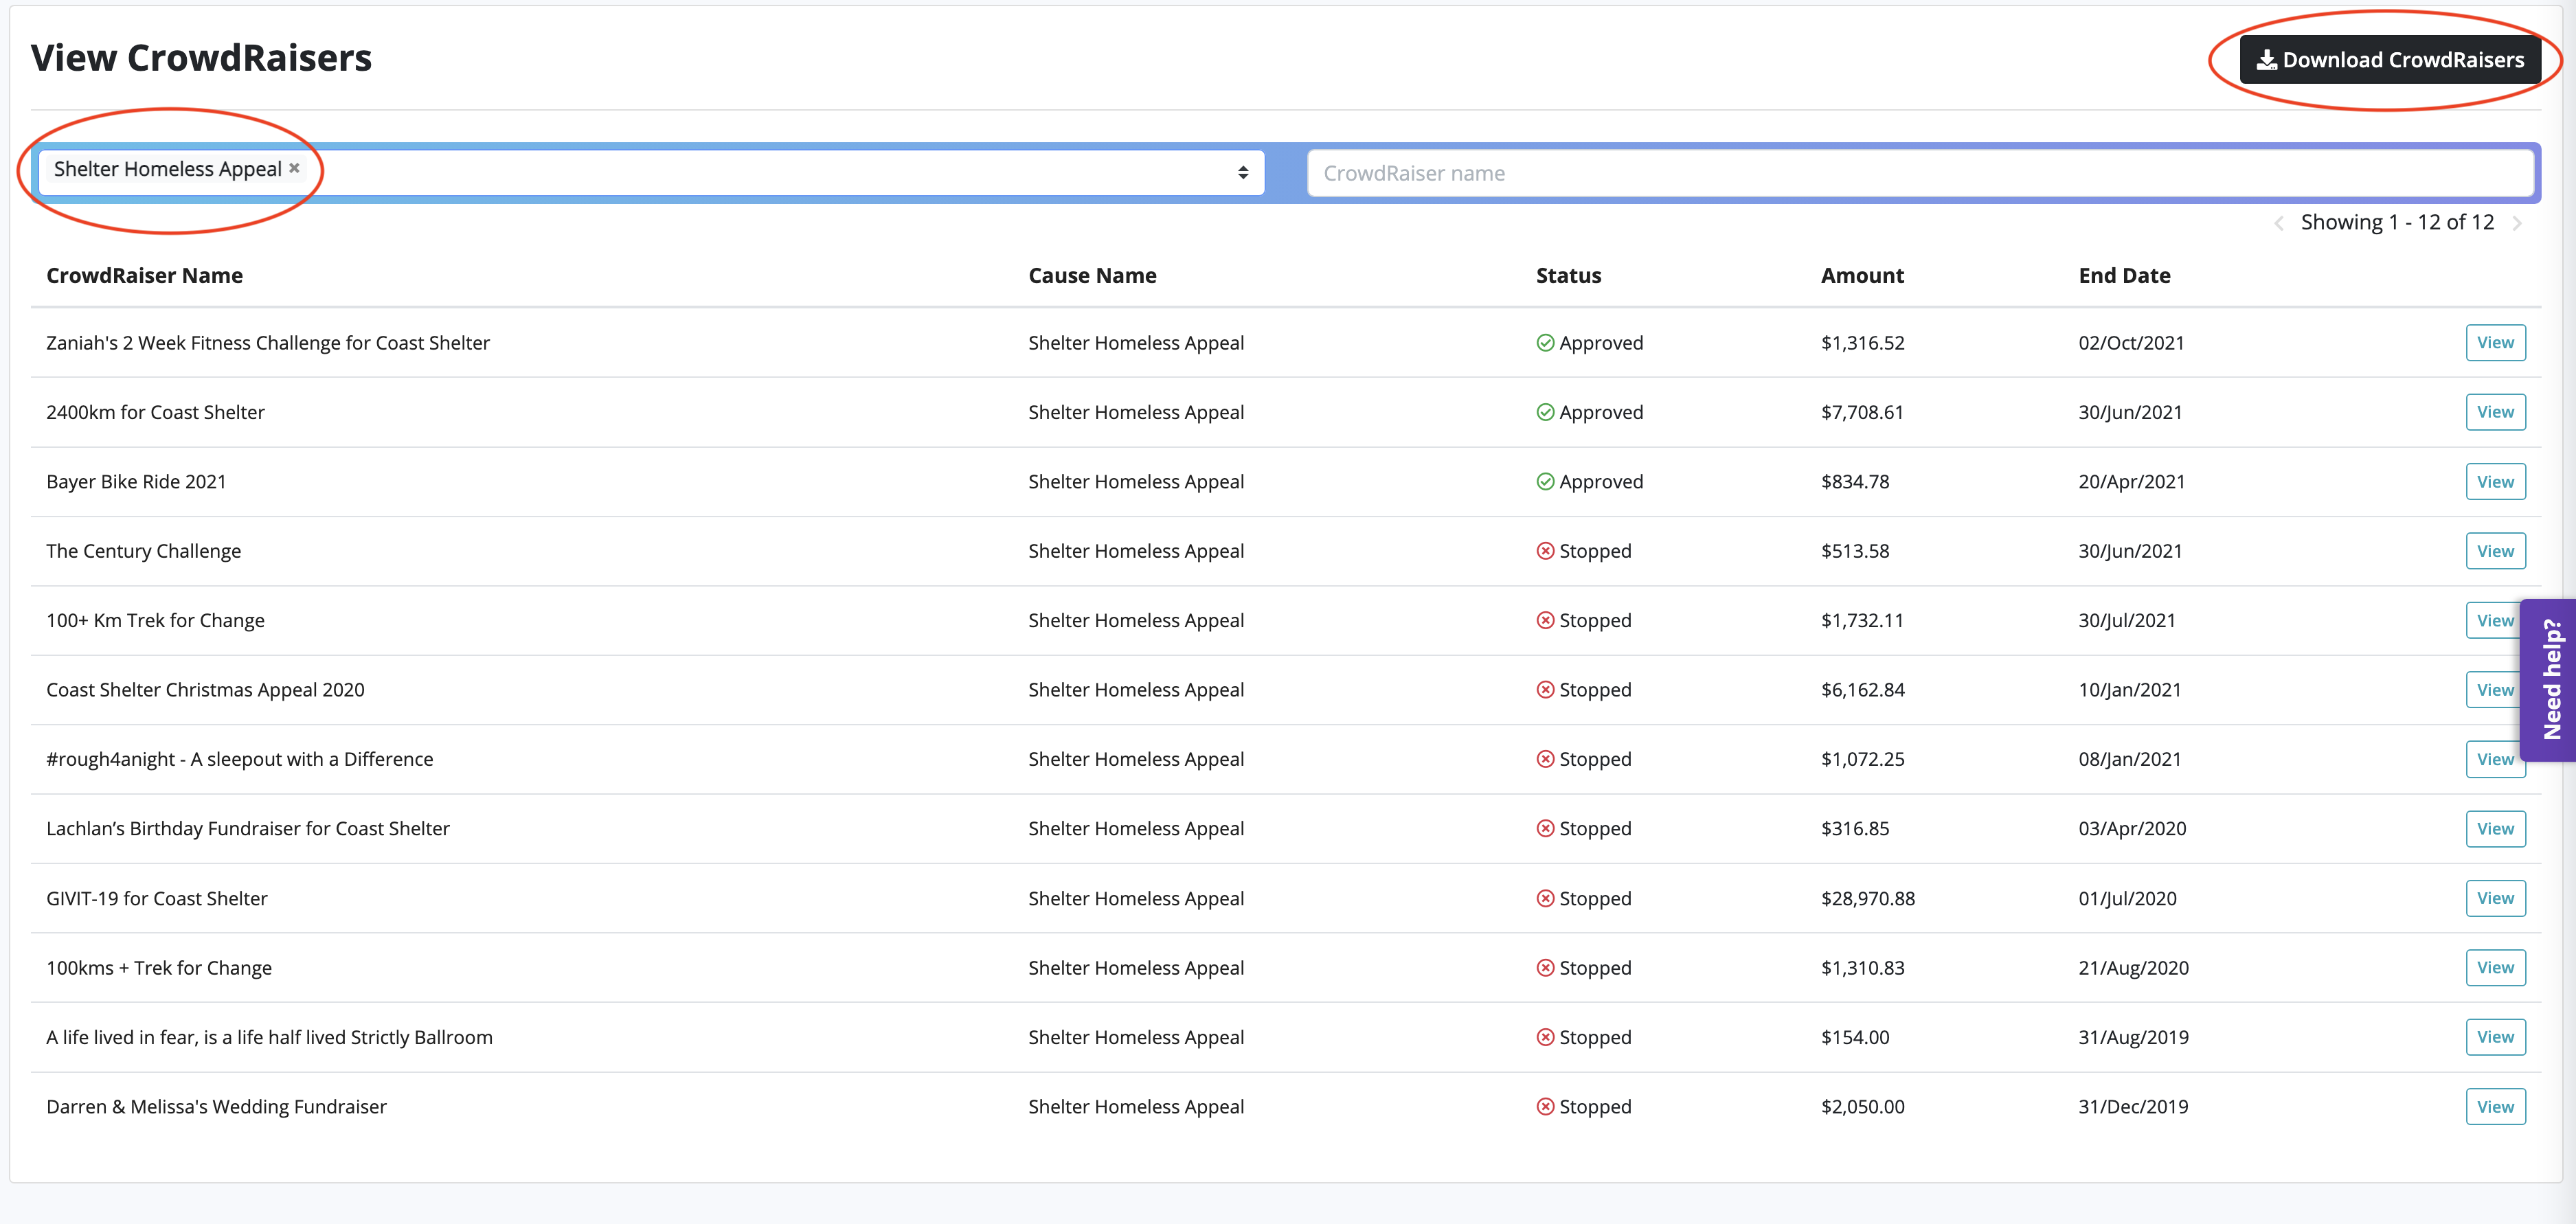Click the stopped icon for A life lived row
Viewport: 2576px width, 1224px height.
coord(1545,1037)
